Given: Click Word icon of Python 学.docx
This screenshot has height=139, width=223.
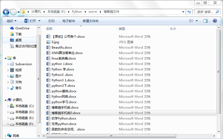Looking at the screenshot, I should tap(48, 69).
